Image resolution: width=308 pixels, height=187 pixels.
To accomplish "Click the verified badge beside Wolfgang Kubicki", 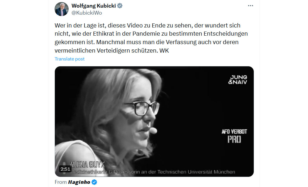I will click(120, 6).
